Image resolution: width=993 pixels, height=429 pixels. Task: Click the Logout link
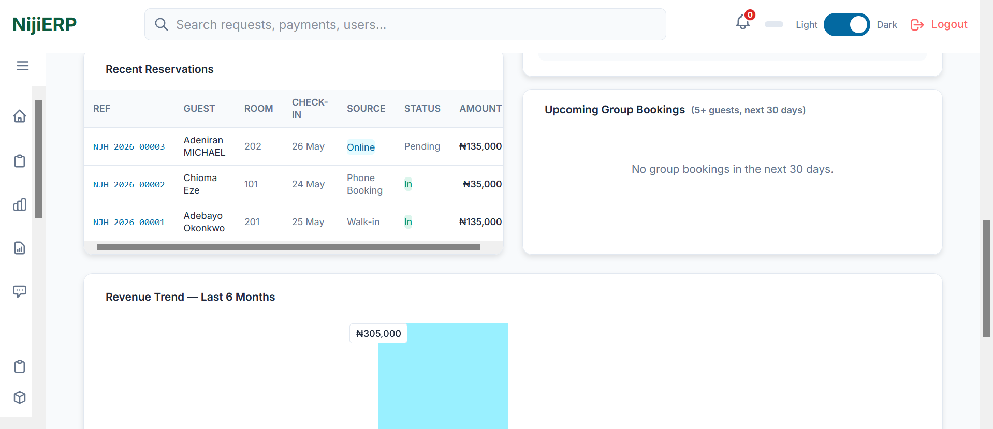(x=949, y=24)
